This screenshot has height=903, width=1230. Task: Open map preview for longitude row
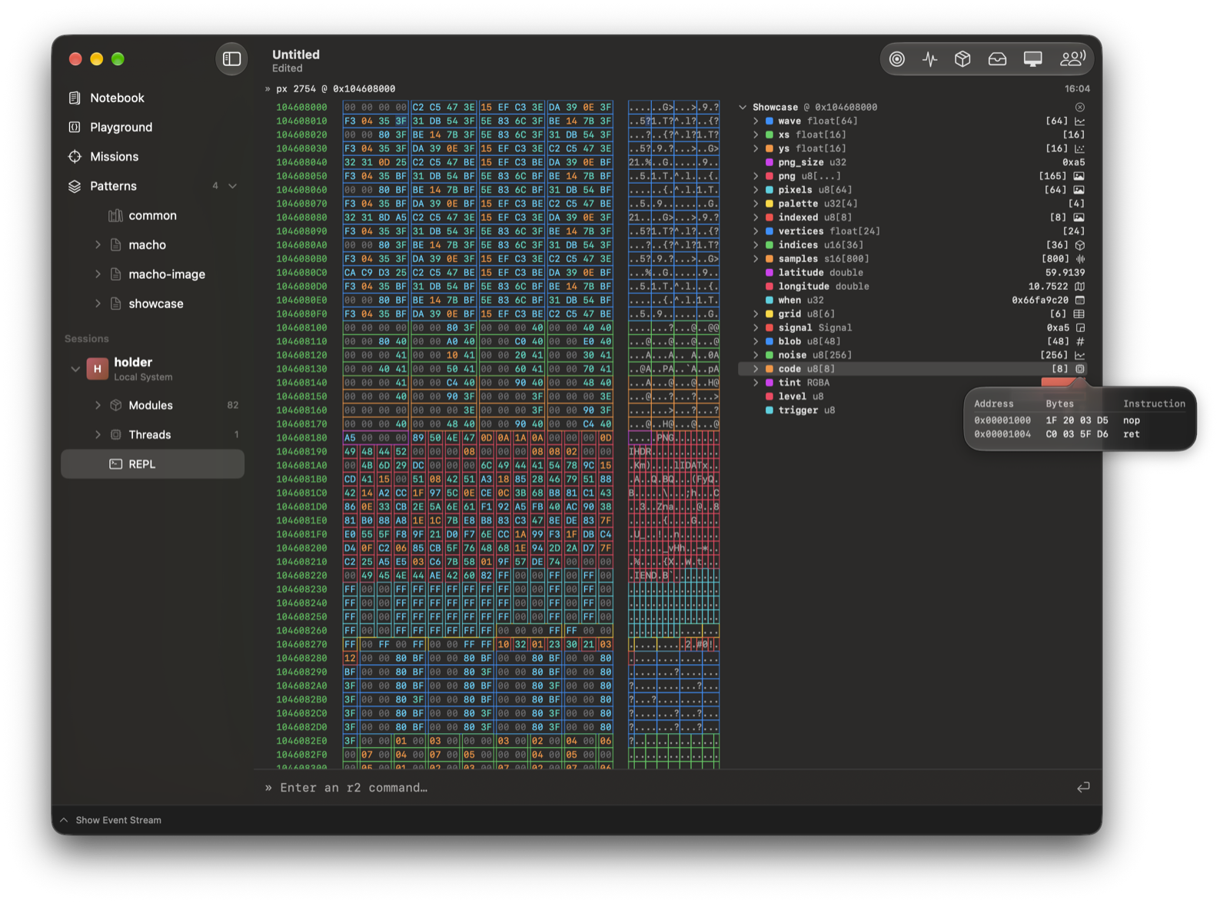tap(1080, 287)
